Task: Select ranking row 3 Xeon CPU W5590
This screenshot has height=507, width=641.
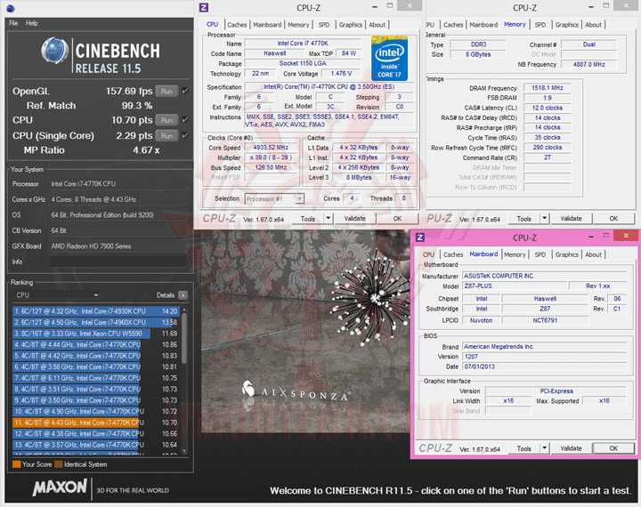Action: tap(96, 334)
